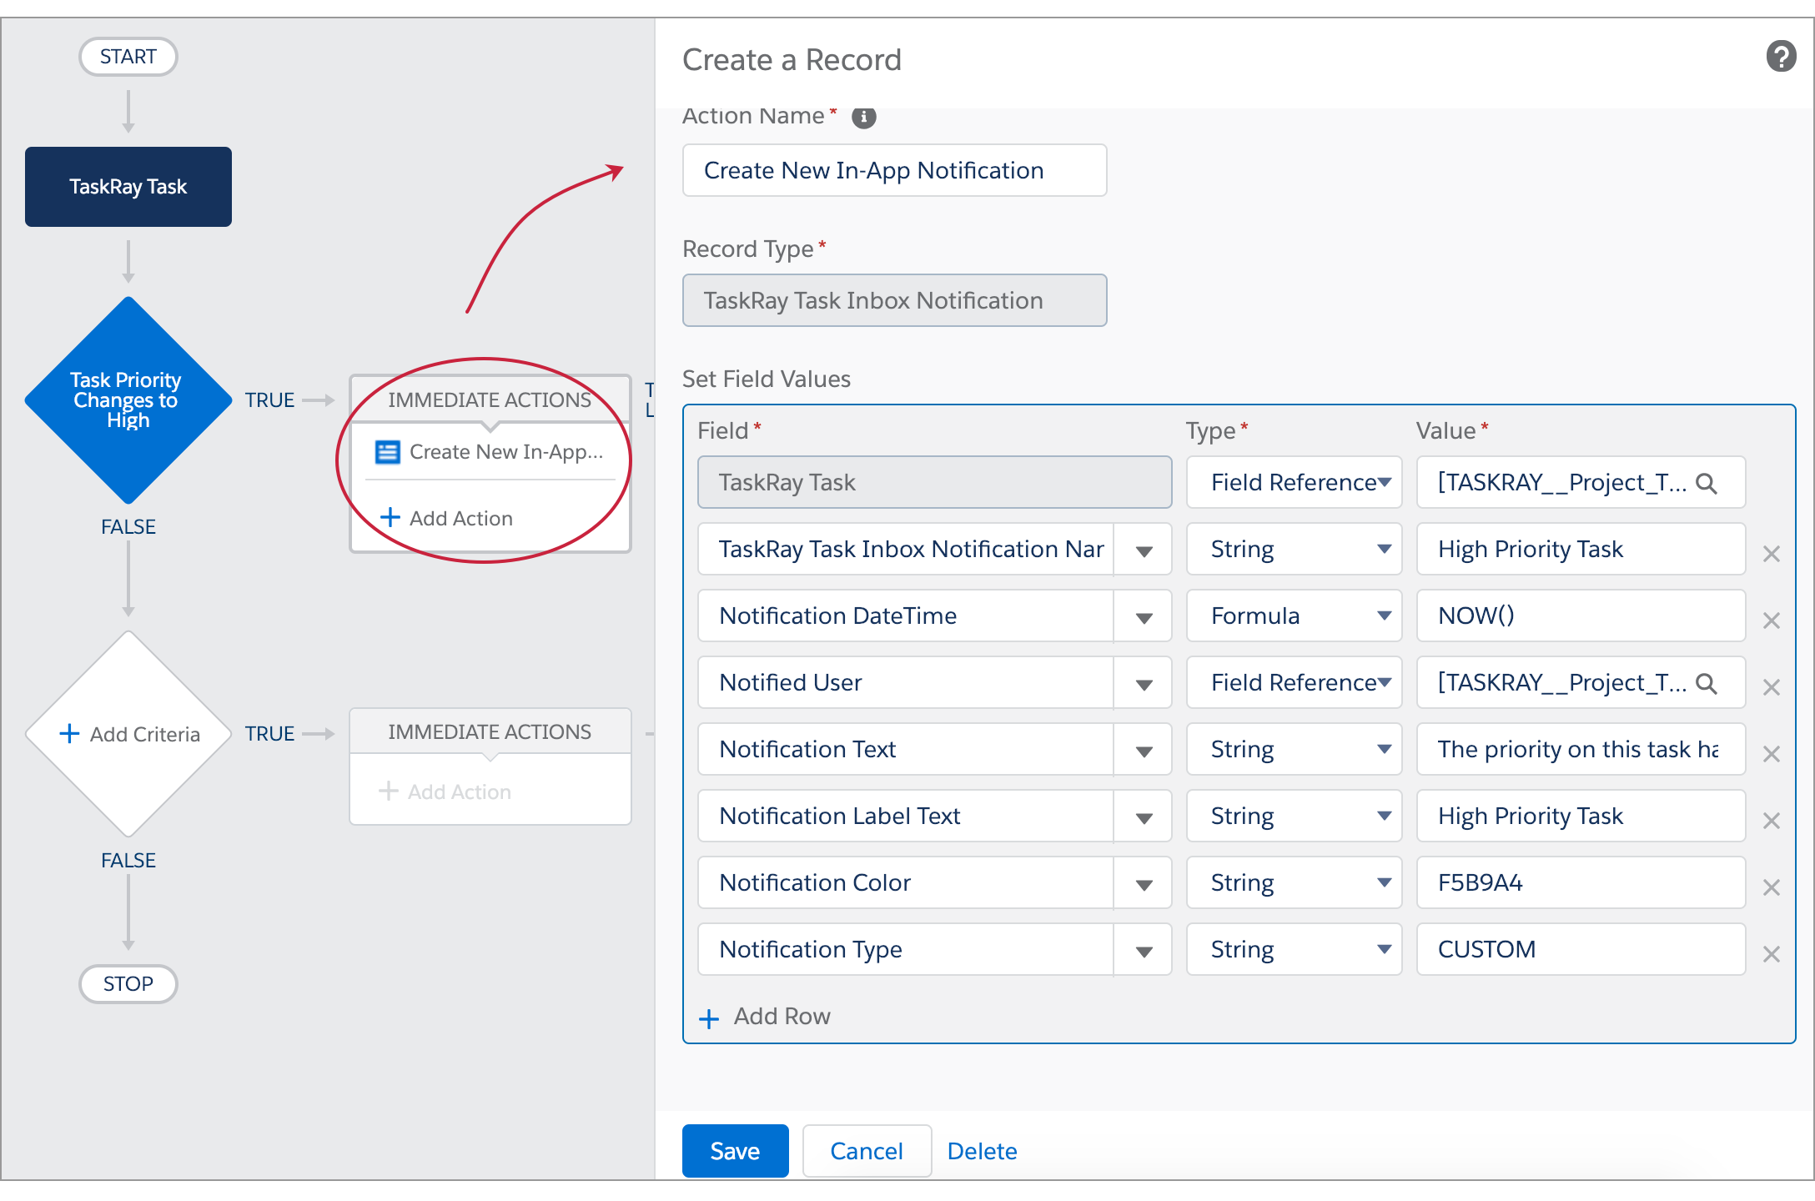Select the Create New In-App action

point(490,452)
